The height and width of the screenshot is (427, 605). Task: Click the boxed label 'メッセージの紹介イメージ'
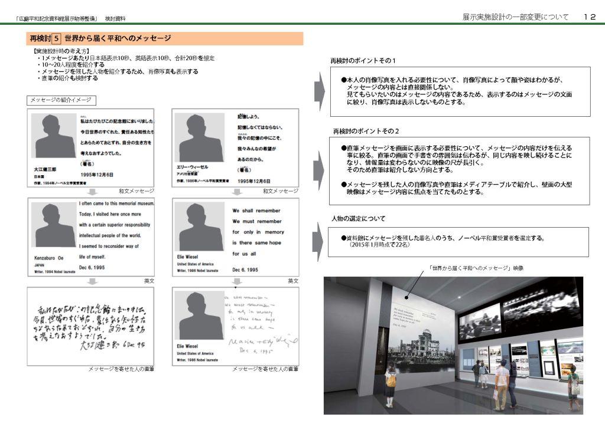point(61,100)
